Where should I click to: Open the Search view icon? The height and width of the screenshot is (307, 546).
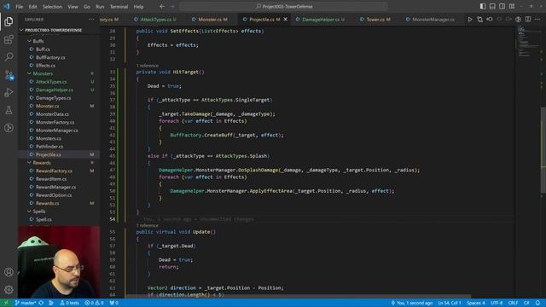click(9, 57)
